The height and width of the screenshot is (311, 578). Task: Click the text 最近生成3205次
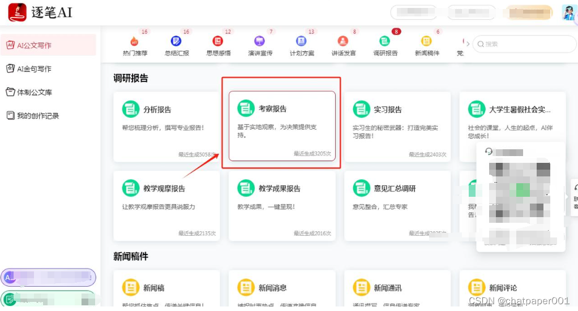tap(312, 153)
